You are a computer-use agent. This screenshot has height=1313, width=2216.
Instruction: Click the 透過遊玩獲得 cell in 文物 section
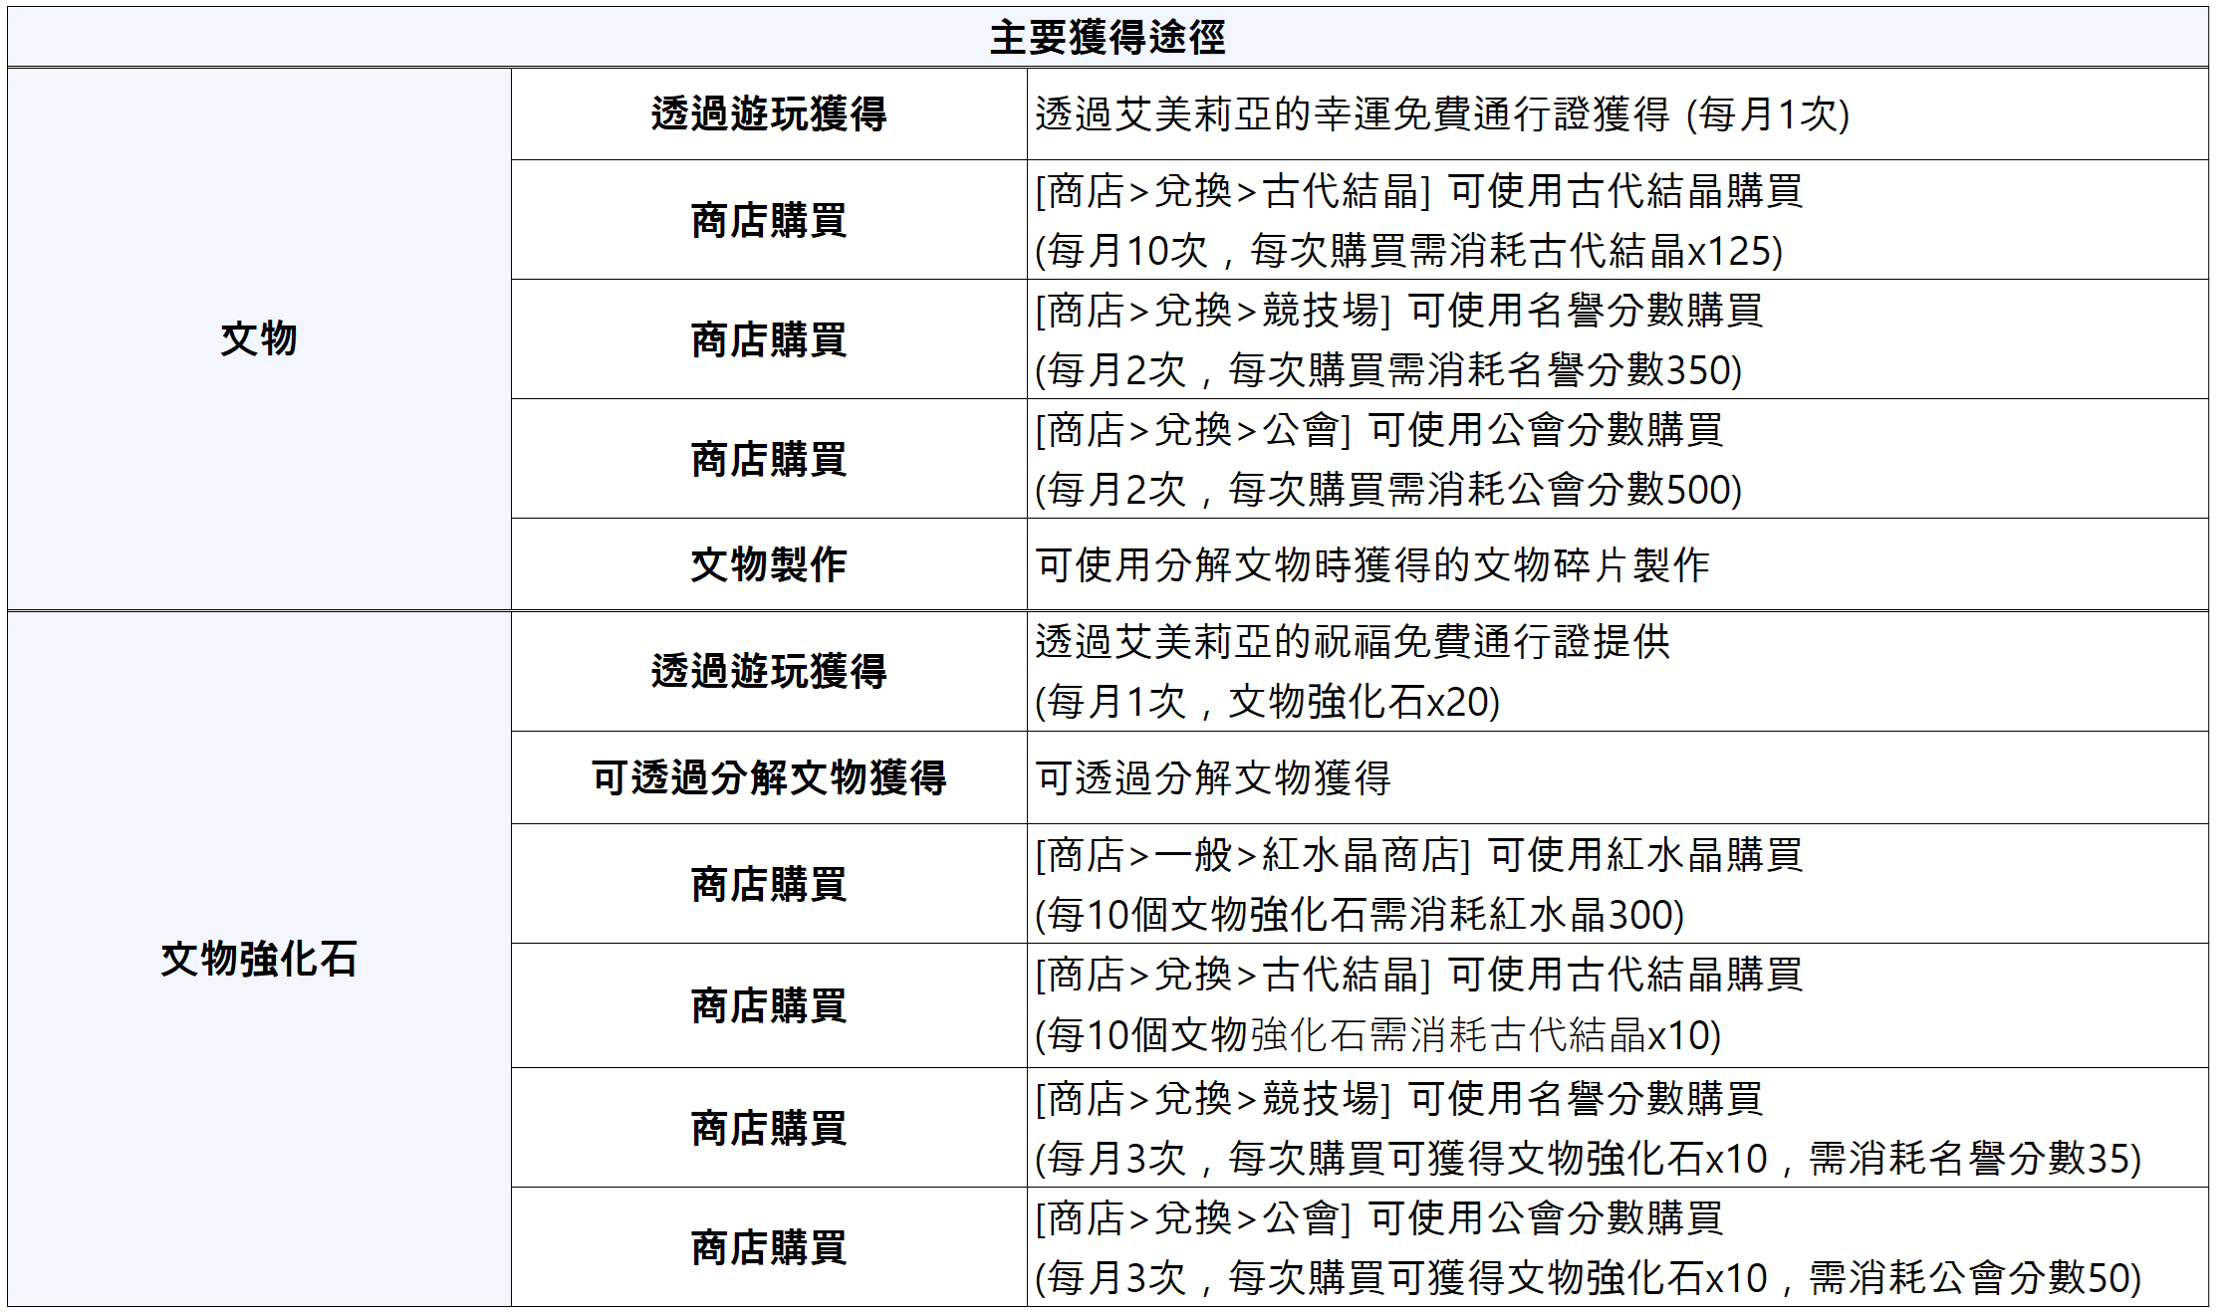[768, 113]
